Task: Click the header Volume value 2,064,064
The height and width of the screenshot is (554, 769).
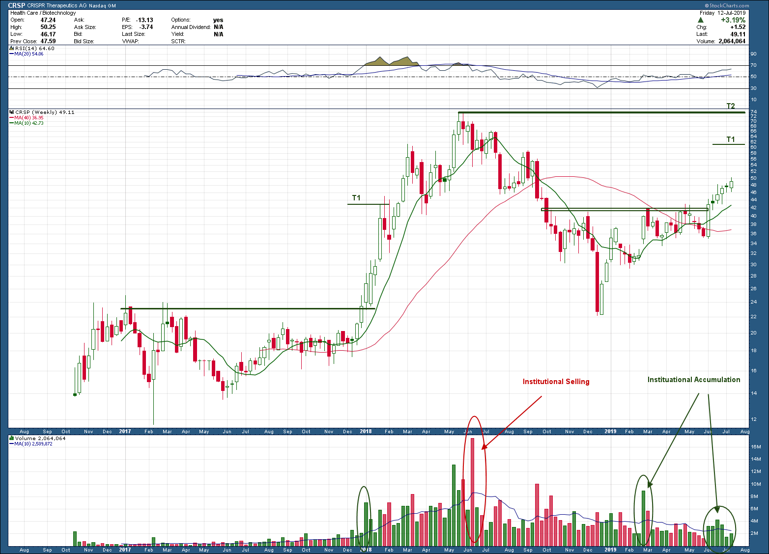Action: [x=732, y=41]
